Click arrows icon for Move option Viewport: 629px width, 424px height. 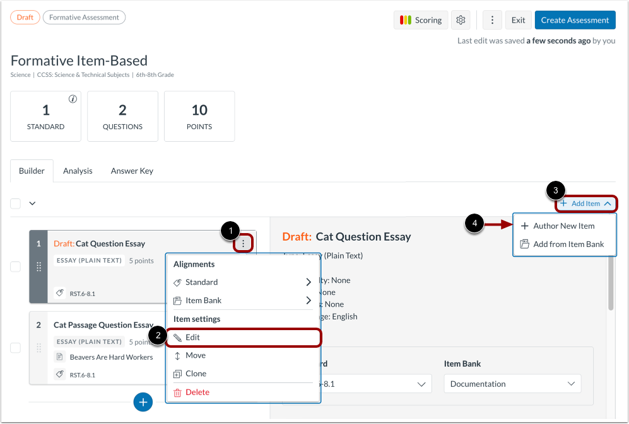(177, 355)
